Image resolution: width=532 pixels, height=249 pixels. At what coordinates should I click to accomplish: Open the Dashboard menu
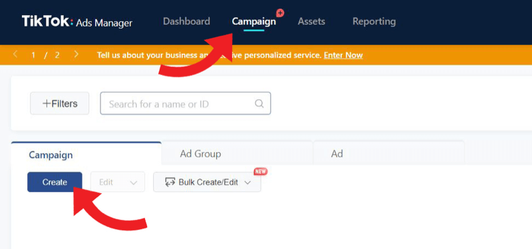coord(186,21)
